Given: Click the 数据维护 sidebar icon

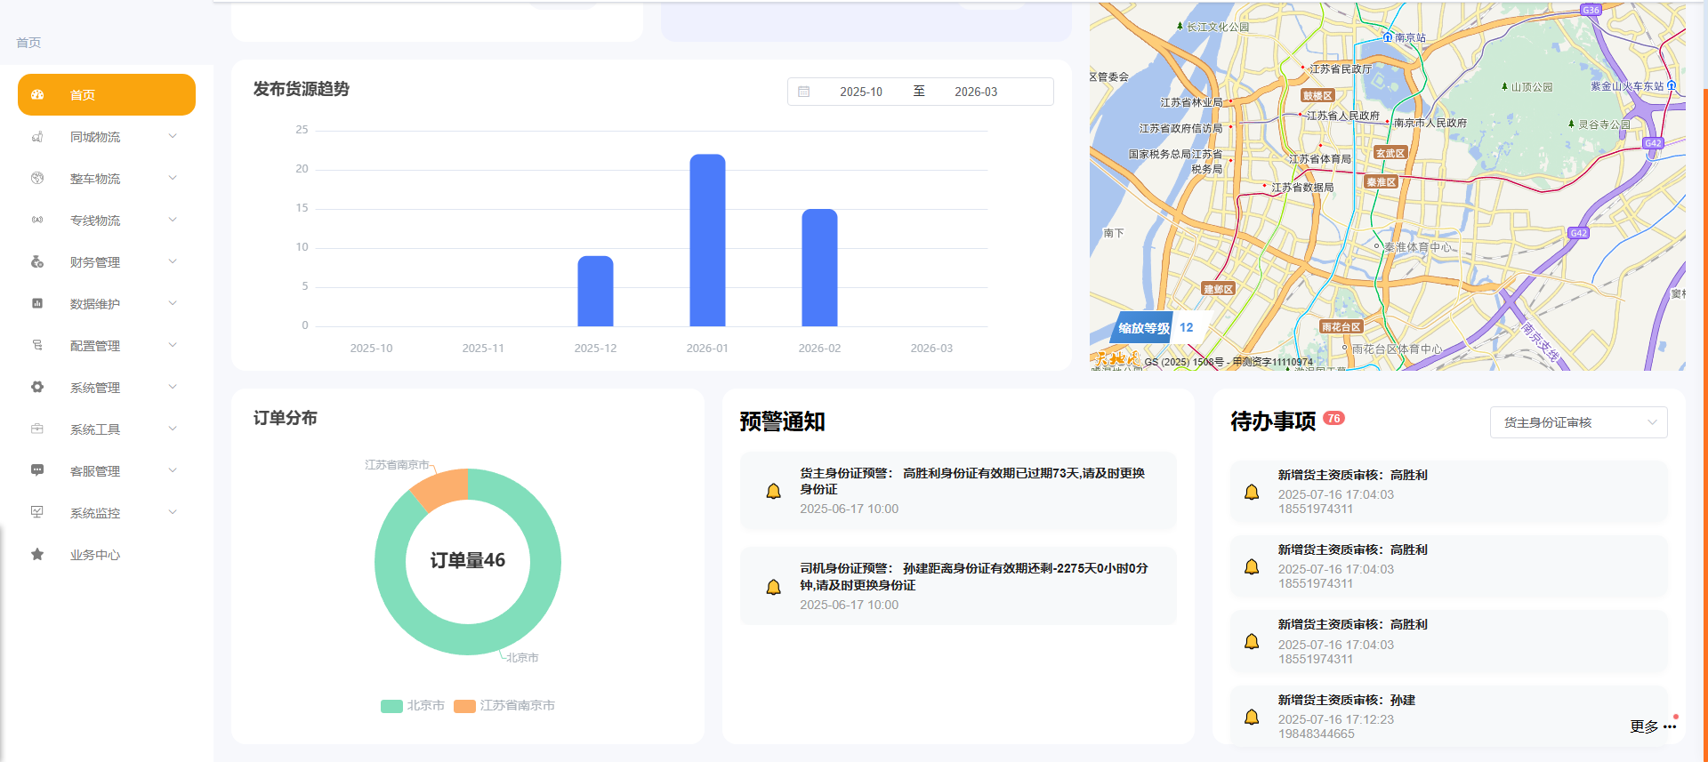Looking at the screenshot, I should coord(37,303).
